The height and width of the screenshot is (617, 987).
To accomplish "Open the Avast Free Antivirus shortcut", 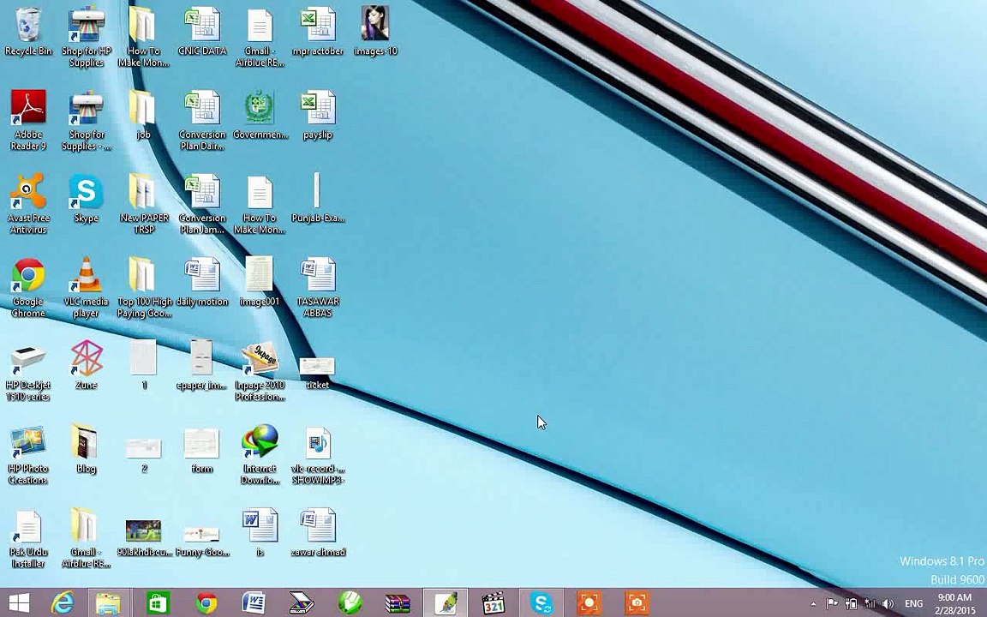I will tap(28, 203).
